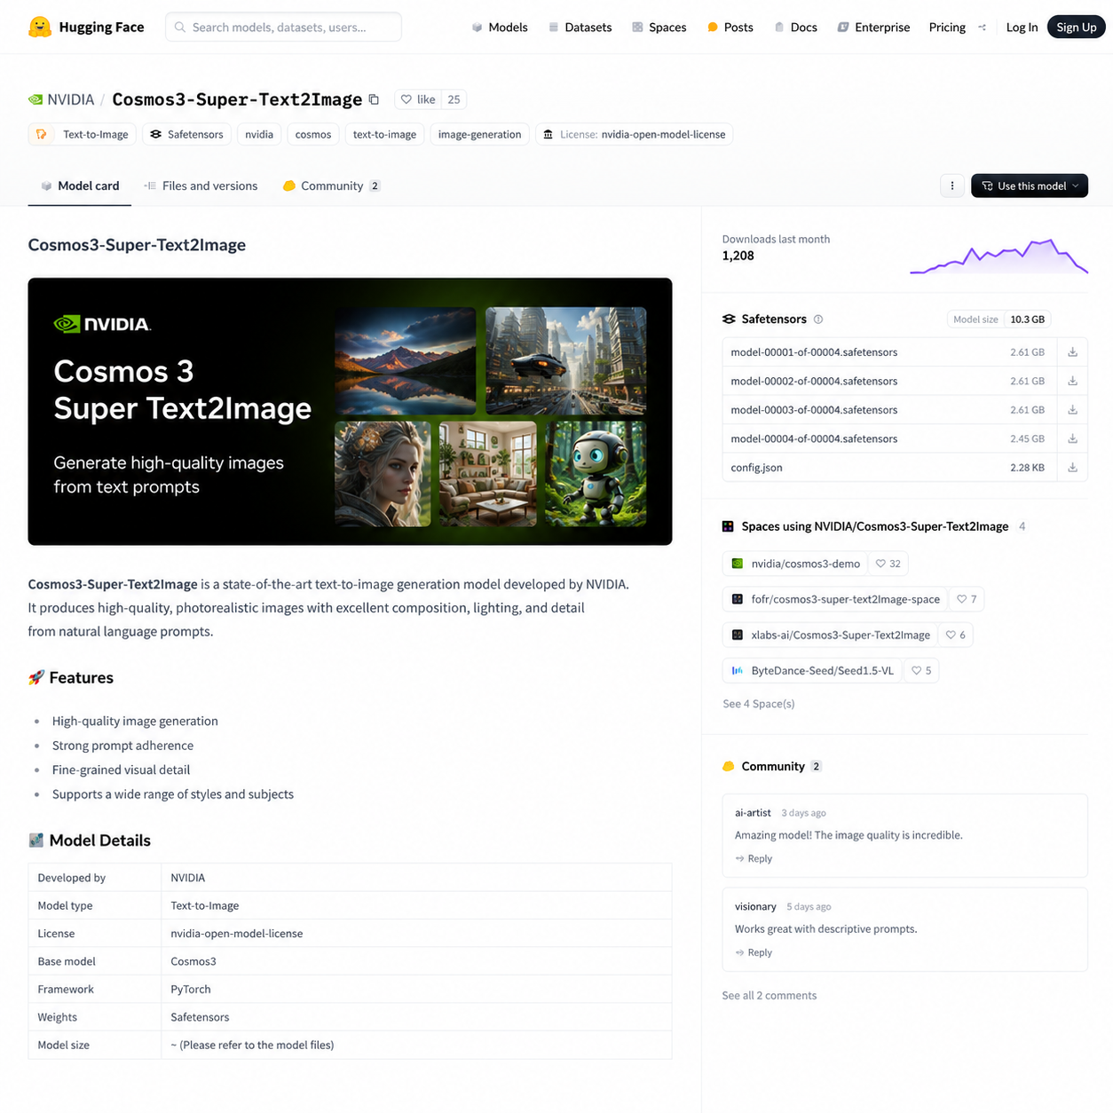Click ai-artist username in comments
The width and height of the screenshot is (1113, 1113).
[x=753, y=813]
